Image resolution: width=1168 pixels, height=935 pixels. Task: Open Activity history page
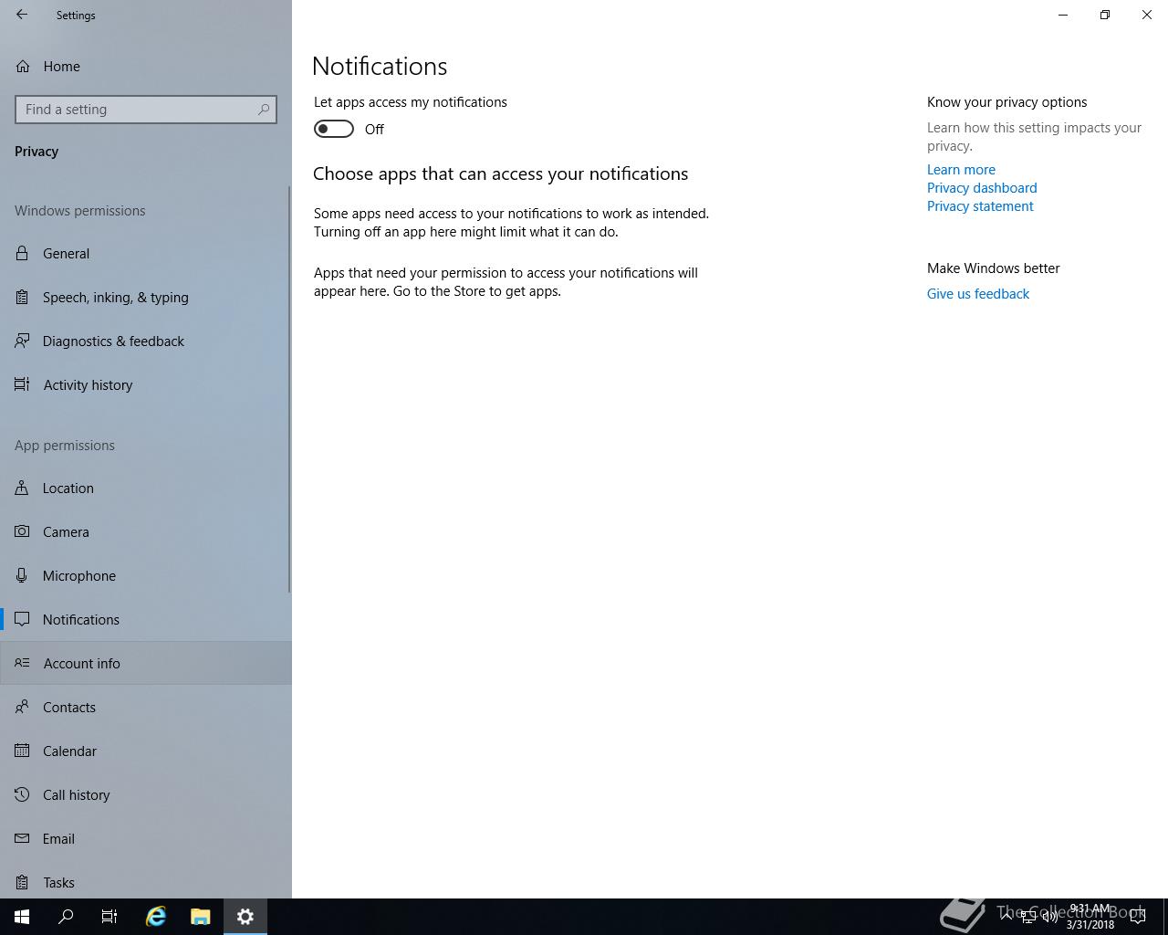tap(146, 385)
